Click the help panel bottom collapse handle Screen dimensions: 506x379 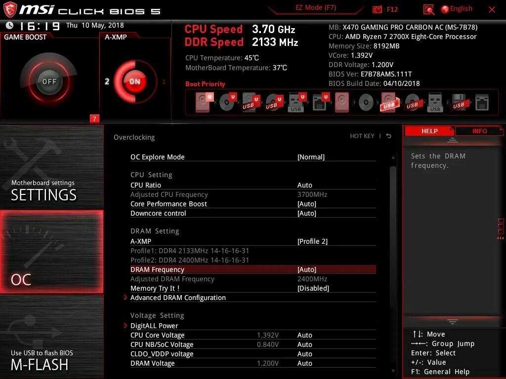[453, 321]
